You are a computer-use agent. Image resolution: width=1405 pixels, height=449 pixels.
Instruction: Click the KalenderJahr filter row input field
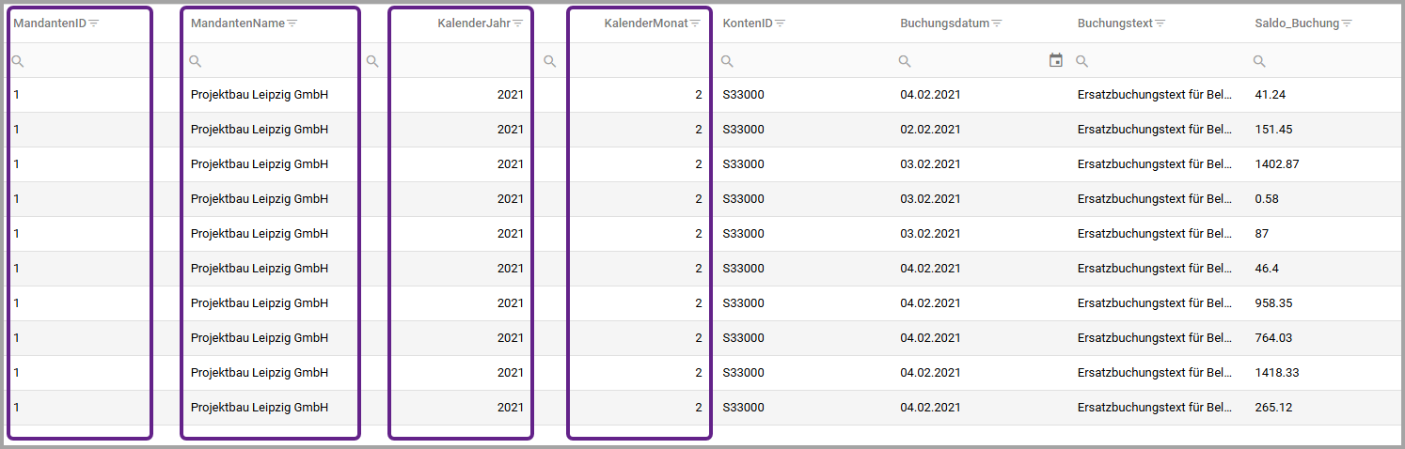(x=459, y=61)
